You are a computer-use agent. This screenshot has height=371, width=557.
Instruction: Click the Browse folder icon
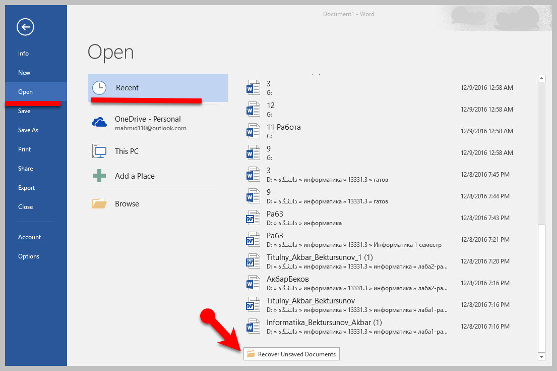click(99, 204)
